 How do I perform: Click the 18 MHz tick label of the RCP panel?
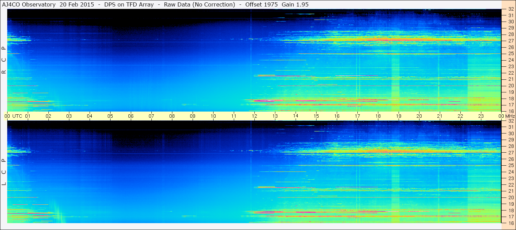click(511, 99)
